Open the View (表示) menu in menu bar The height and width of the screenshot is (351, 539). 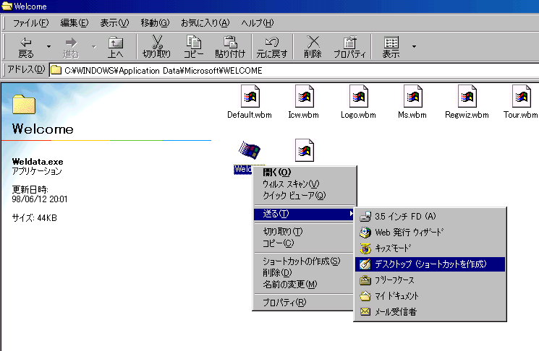click(114, 23)
